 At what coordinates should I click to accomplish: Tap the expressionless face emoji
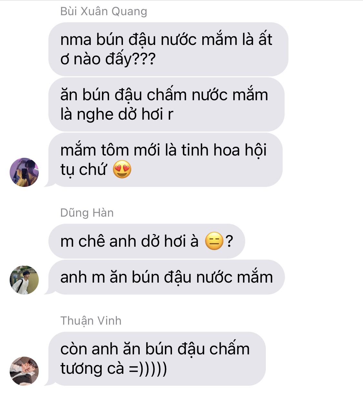pyautogui.click(x=214, y=241)
